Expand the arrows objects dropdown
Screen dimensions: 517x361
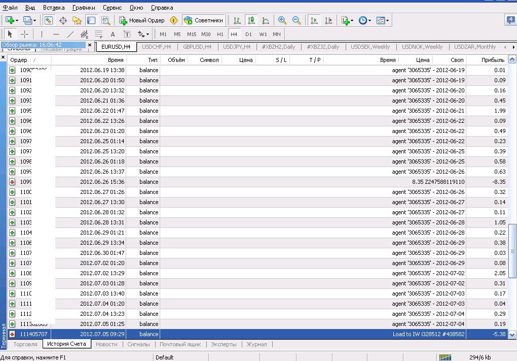[x=147, y=34]
